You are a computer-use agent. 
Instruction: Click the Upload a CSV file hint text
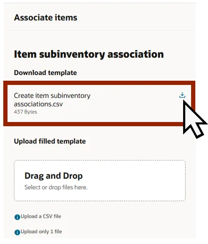(41, 216)
